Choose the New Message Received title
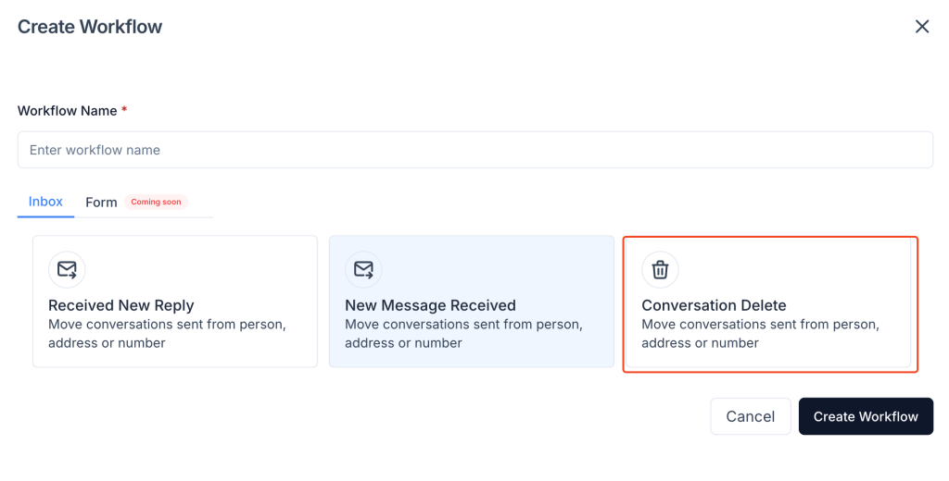Image resolution: width=949 pixels, height=481 pixels. point(430,305)
